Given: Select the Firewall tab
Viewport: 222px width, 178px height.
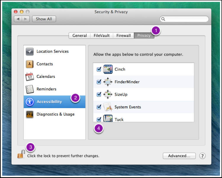Looking at the screenshot, I should [x=123, y=36].
